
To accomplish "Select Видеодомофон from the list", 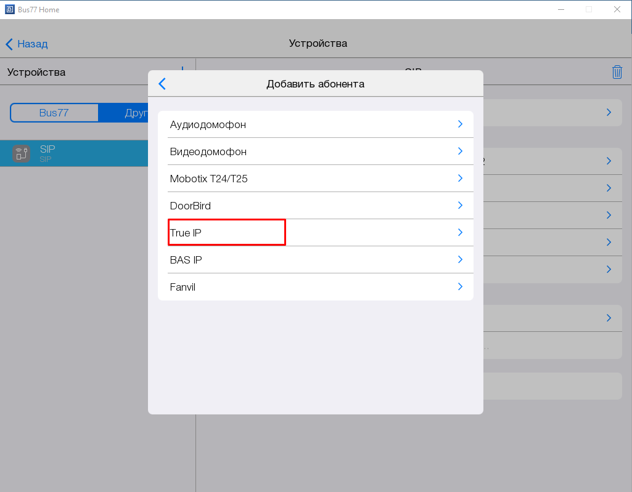I will [208, 151].
